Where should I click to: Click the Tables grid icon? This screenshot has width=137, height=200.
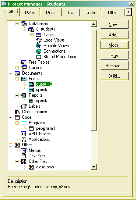pos(38,35)
